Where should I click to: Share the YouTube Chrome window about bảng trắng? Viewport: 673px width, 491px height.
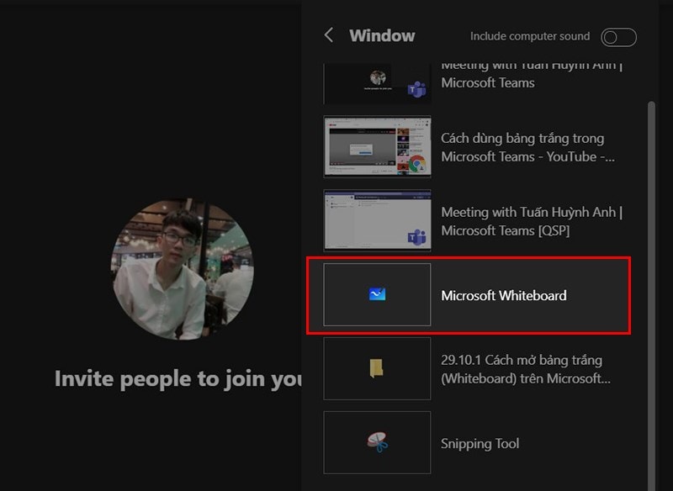[x=471, y=146]
